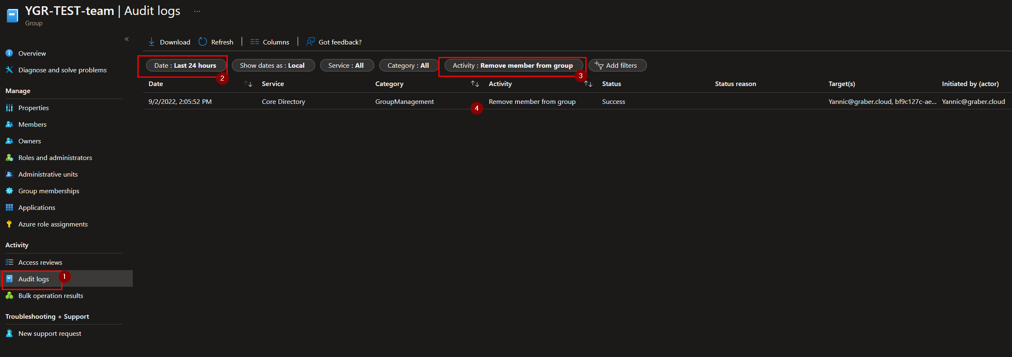Image resolution: width=1012 pixels, height=357 pixels.
Task: Click the Remove member from group activity cell
Action: pyautogui.click(x=532, y=101)
